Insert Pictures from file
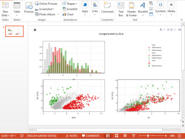Screen dimensions: 185x139 coord(29,8)
